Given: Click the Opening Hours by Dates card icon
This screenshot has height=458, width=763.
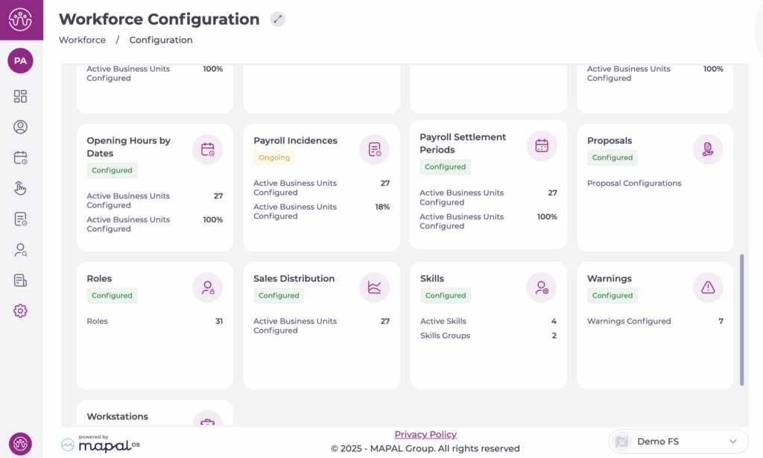Looking at the screenshot, I should click(208, 150).
